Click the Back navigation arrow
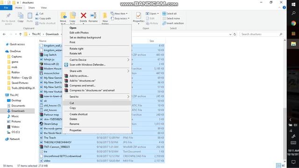This screenshot has height=168, width=299. (x=4, y=34)
